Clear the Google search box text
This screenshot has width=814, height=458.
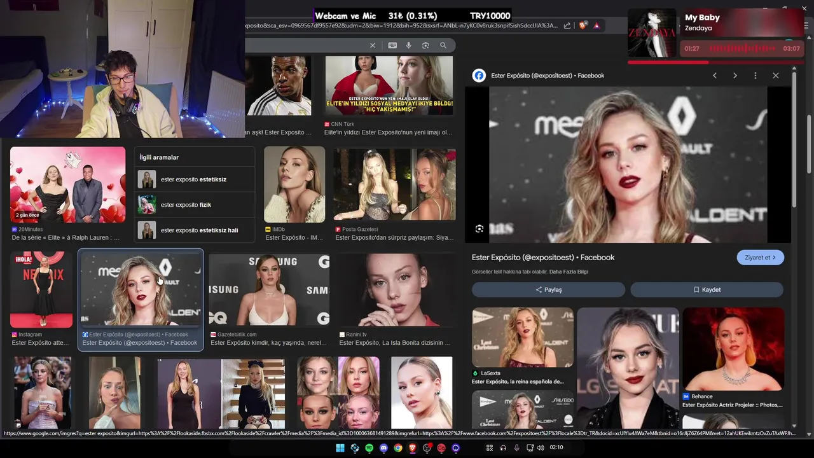coord(373,45)
